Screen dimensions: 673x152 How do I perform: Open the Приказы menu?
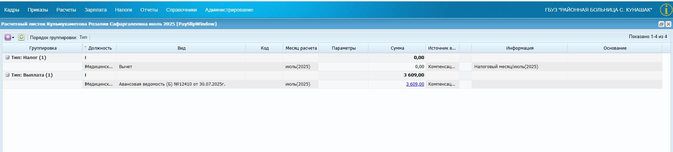coord(38,10)
